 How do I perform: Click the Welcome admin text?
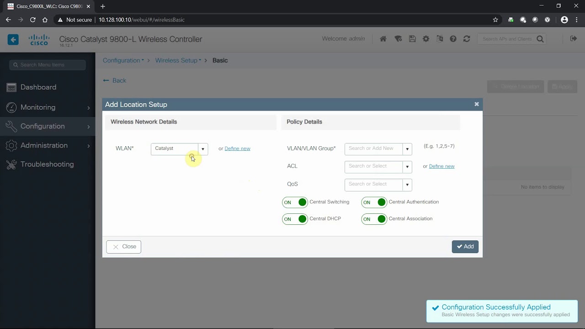(343, 39)
